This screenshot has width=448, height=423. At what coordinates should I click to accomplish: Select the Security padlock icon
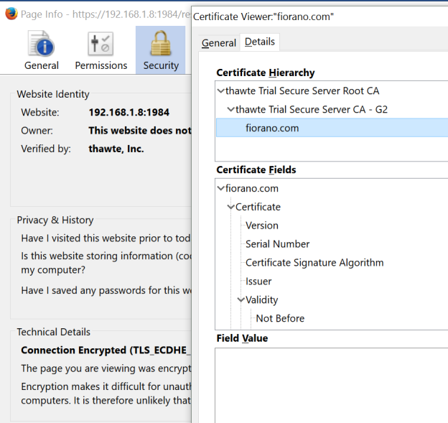[x=161, y=43]
